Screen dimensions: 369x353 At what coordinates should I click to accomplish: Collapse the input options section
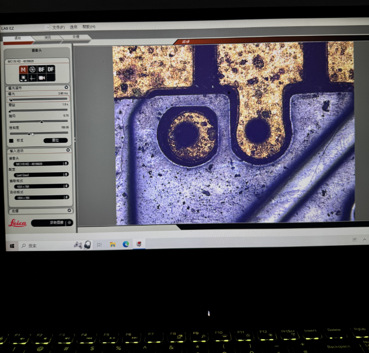(68, 151)
